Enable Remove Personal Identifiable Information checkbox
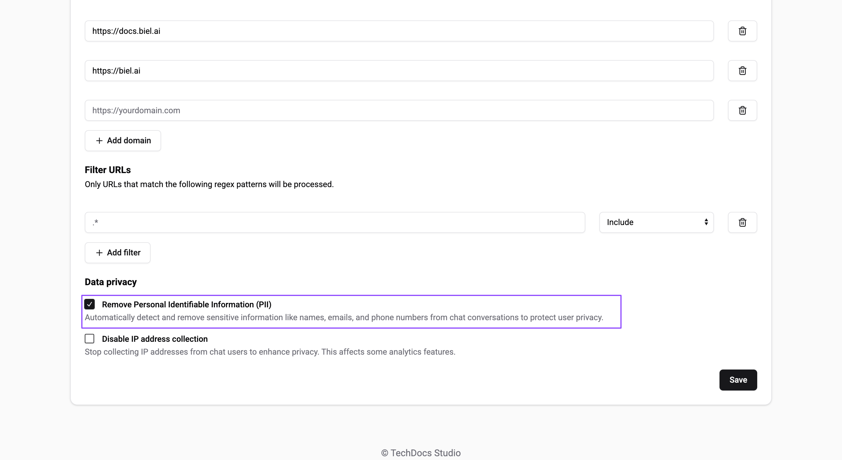This screenshot has height=460, width=842. point(89,304)
